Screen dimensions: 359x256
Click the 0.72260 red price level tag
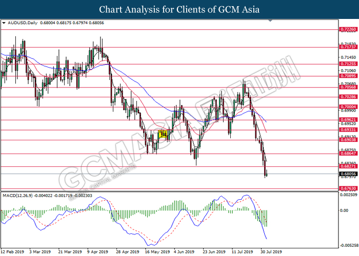[348, 30]
